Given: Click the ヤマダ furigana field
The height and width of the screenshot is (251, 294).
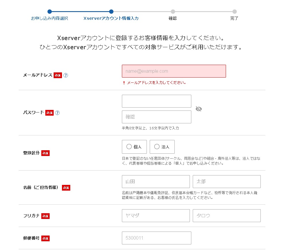Looking at the screenshot, I should (x=156, y=216).
